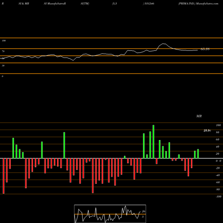Click the tallest green MR histogram bar
This screenshot has width=223, height=223.
[x=153, y=141]
